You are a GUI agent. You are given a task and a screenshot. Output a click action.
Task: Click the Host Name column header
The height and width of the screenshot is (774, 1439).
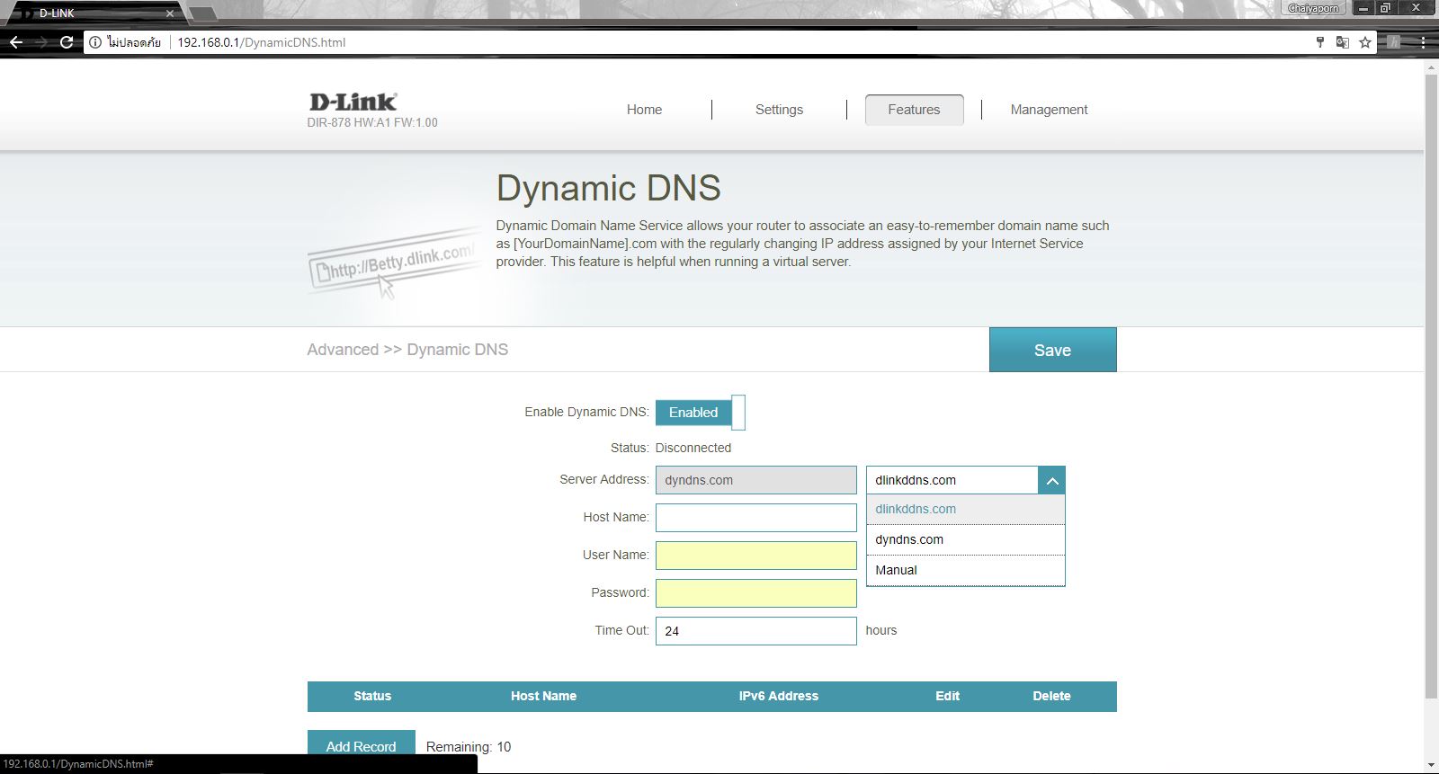pyautogui.click(x=543, y=696)
